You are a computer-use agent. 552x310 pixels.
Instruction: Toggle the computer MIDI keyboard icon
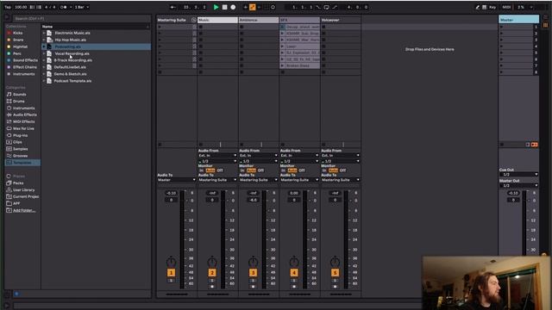(x=485, y=7)
